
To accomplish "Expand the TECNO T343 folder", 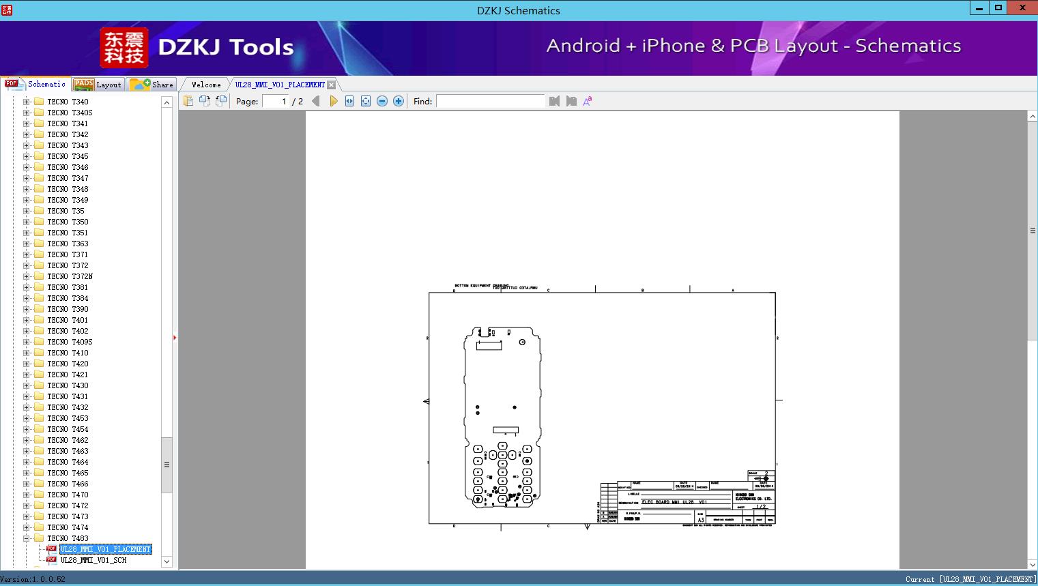I will coord(27,145).
